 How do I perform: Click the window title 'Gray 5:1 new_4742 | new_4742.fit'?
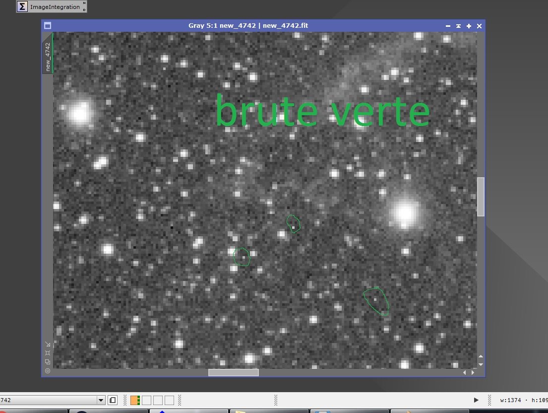[248, 25]
